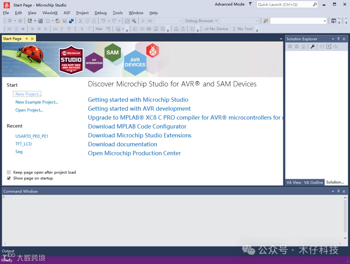Click the Cut scissors icon
350x264 pixels.
(81, 21)
